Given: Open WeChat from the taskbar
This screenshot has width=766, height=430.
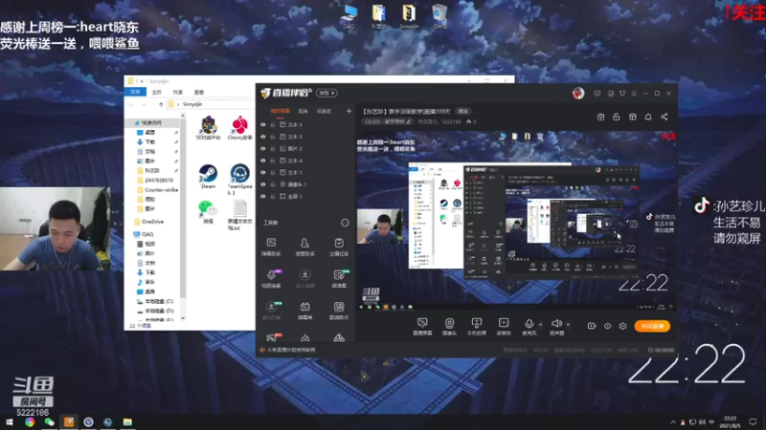Looking at the screenshot, I should pos(49,422).
